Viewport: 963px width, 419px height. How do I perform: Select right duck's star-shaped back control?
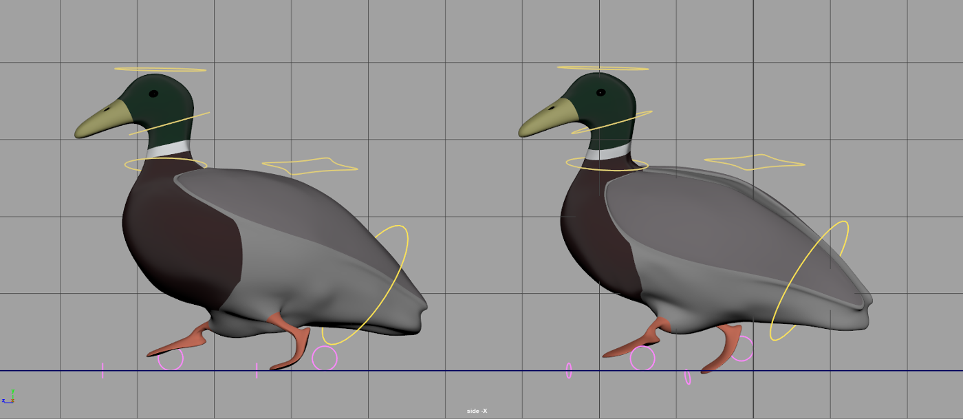coord(754,162)
